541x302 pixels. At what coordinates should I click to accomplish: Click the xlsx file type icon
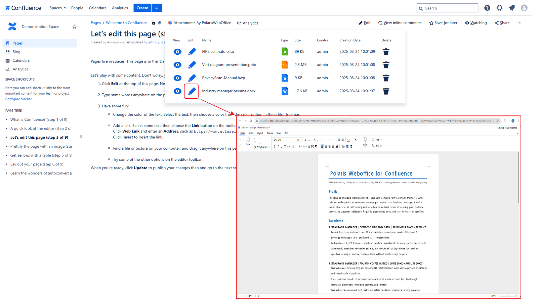coord(285,51)
